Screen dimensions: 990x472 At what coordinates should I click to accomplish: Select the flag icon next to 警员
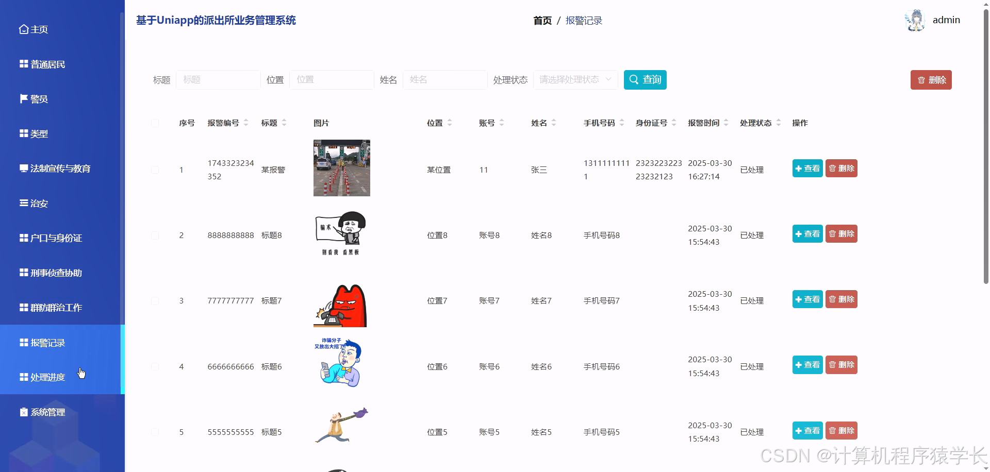(23, 98)
